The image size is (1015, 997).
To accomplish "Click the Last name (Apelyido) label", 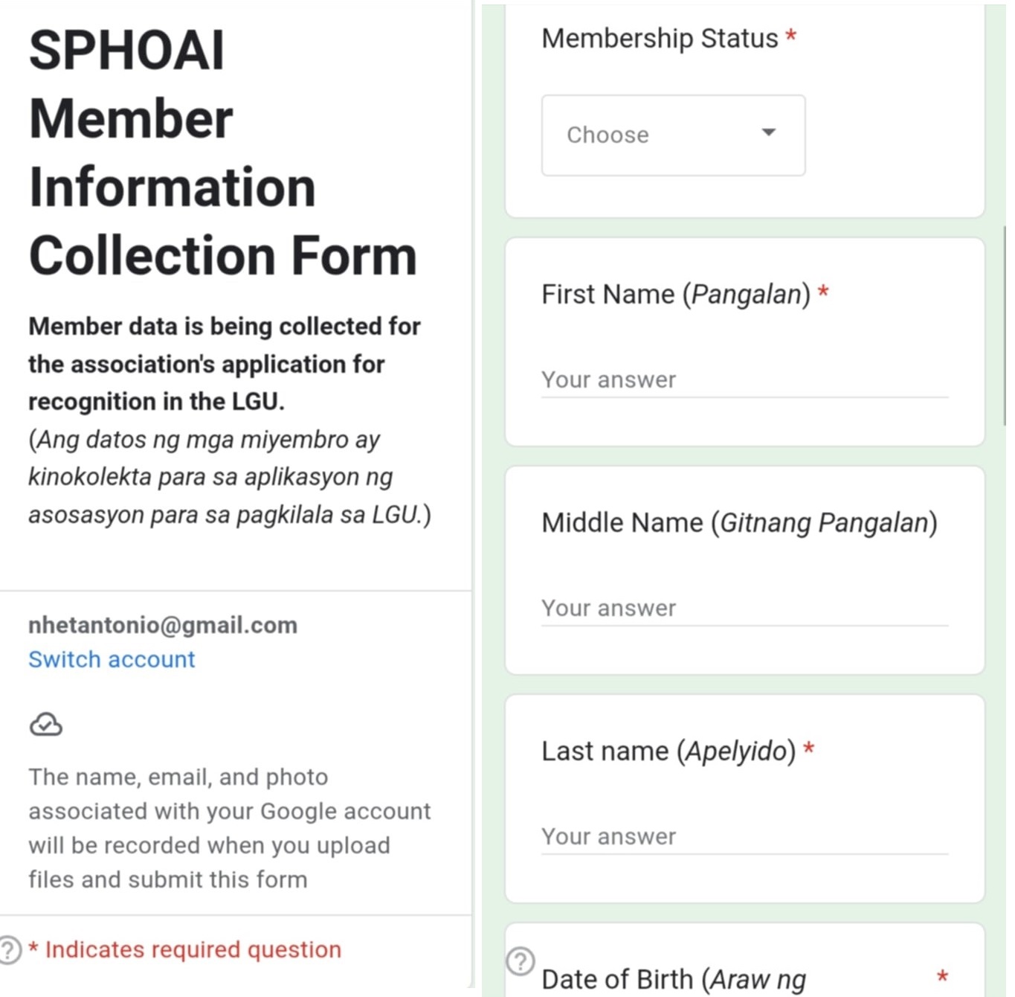I will (668, 751).
